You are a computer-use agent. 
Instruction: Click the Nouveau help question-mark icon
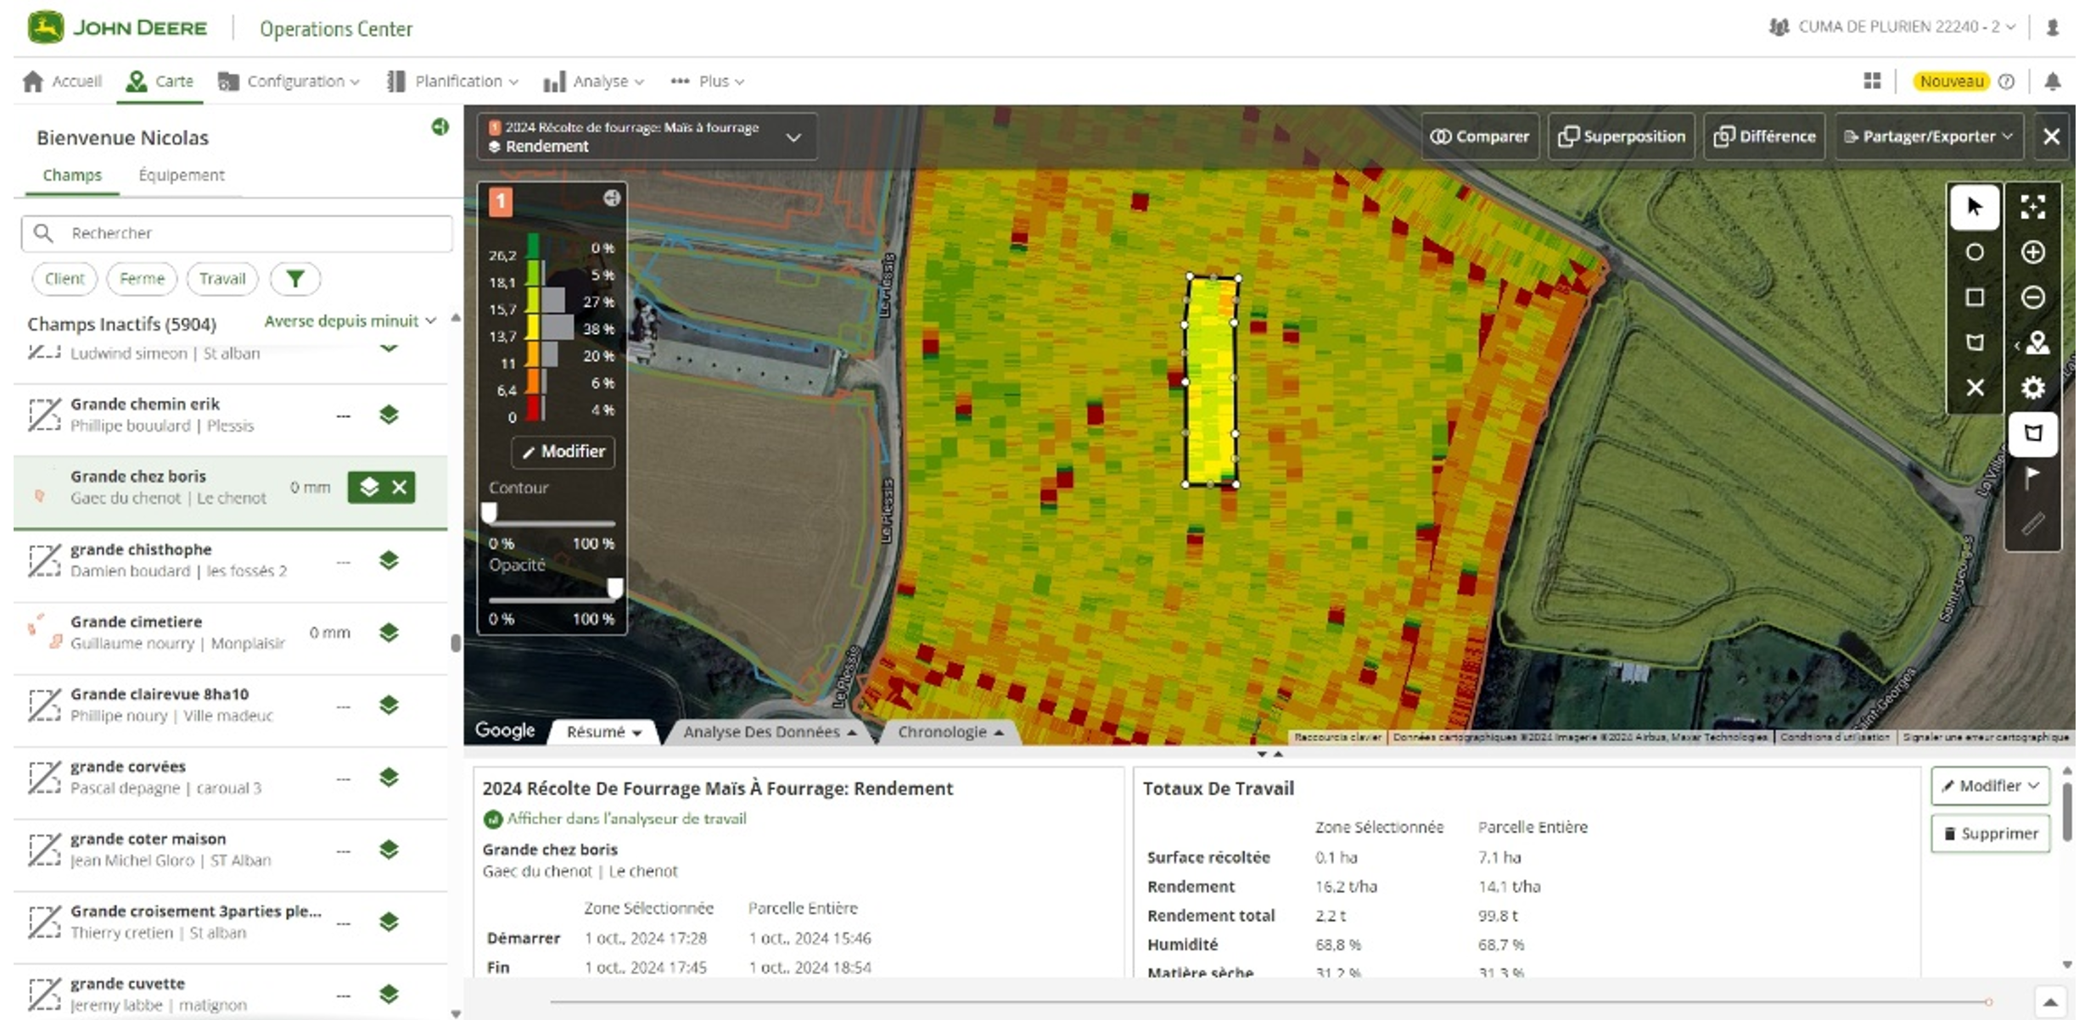[x=2006, y=81]
